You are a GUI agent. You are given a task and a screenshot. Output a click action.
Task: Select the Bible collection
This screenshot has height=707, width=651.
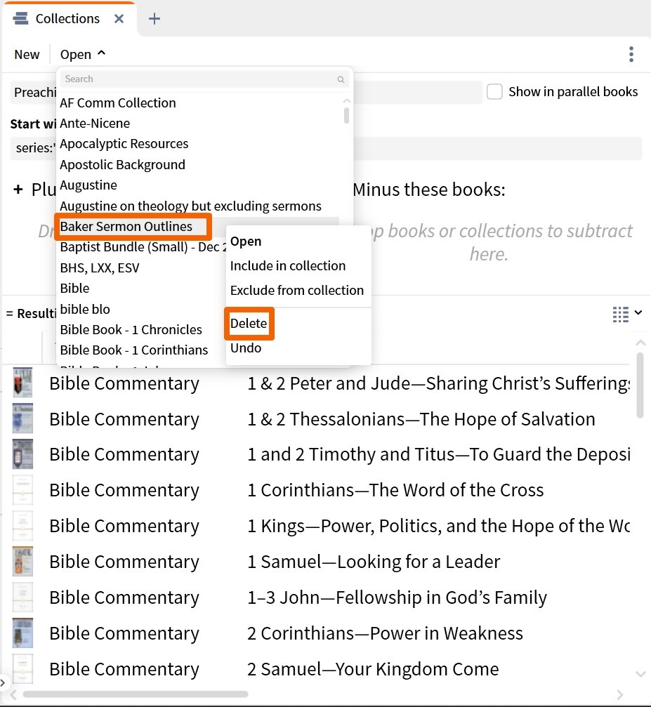click(74, 288)
